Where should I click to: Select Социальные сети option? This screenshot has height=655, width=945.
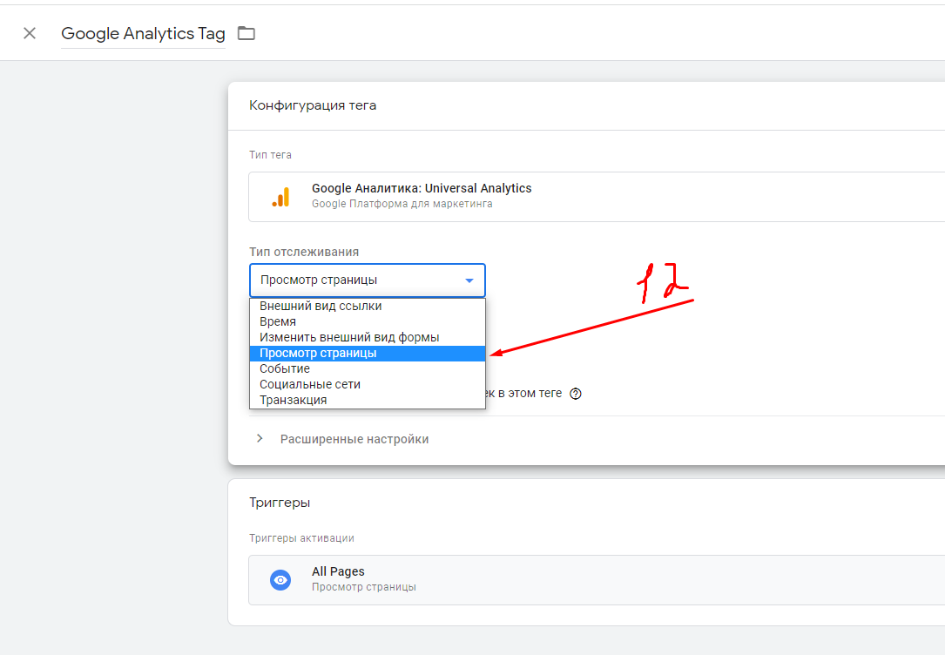[310, 384]
